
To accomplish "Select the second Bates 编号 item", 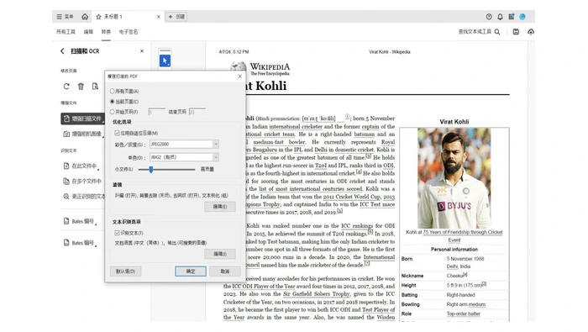I will pos(80,243).
